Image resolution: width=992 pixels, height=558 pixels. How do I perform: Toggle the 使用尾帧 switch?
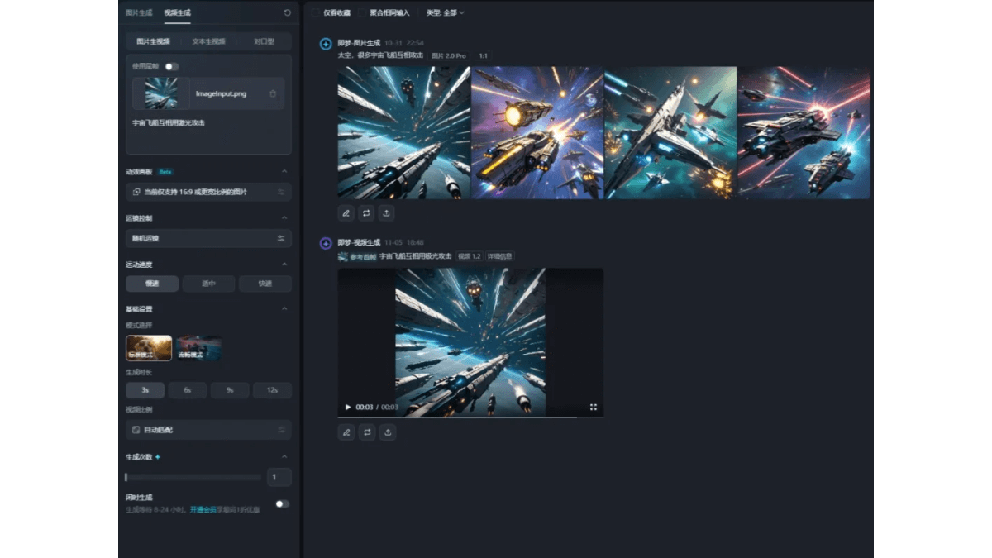coord(171,66)
